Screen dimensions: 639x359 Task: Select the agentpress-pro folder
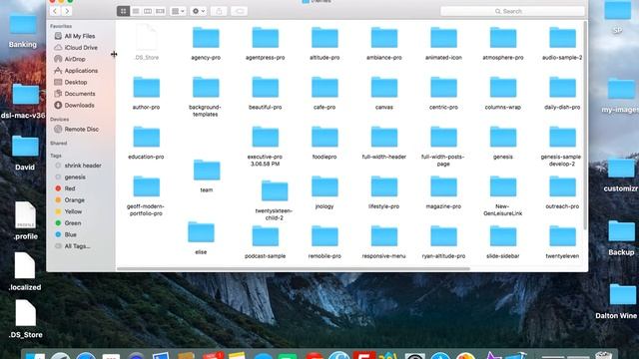(x=265, y=43)
